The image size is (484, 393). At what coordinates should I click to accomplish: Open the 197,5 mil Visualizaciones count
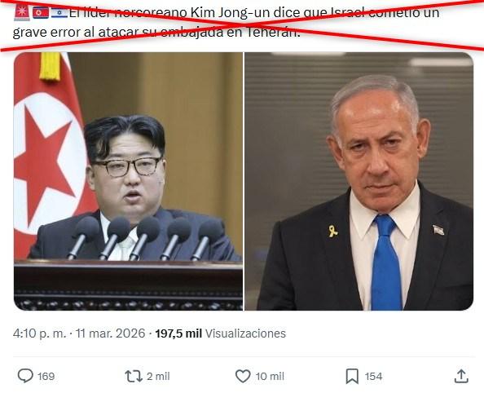220,333
